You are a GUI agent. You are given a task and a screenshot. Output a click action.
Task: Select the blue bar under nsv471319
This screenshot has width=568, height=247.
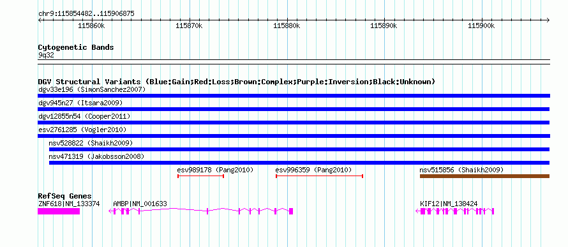299,163
